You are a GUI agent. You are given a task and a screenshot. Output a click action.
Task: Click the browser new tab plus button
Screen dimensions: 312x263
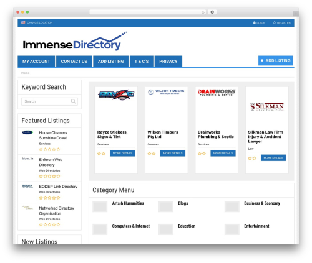[x=296, y=14]
